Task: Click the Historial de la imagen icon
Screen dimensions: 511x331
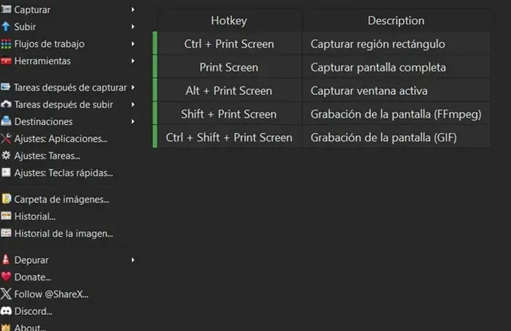Action: [x=6, y=233]
